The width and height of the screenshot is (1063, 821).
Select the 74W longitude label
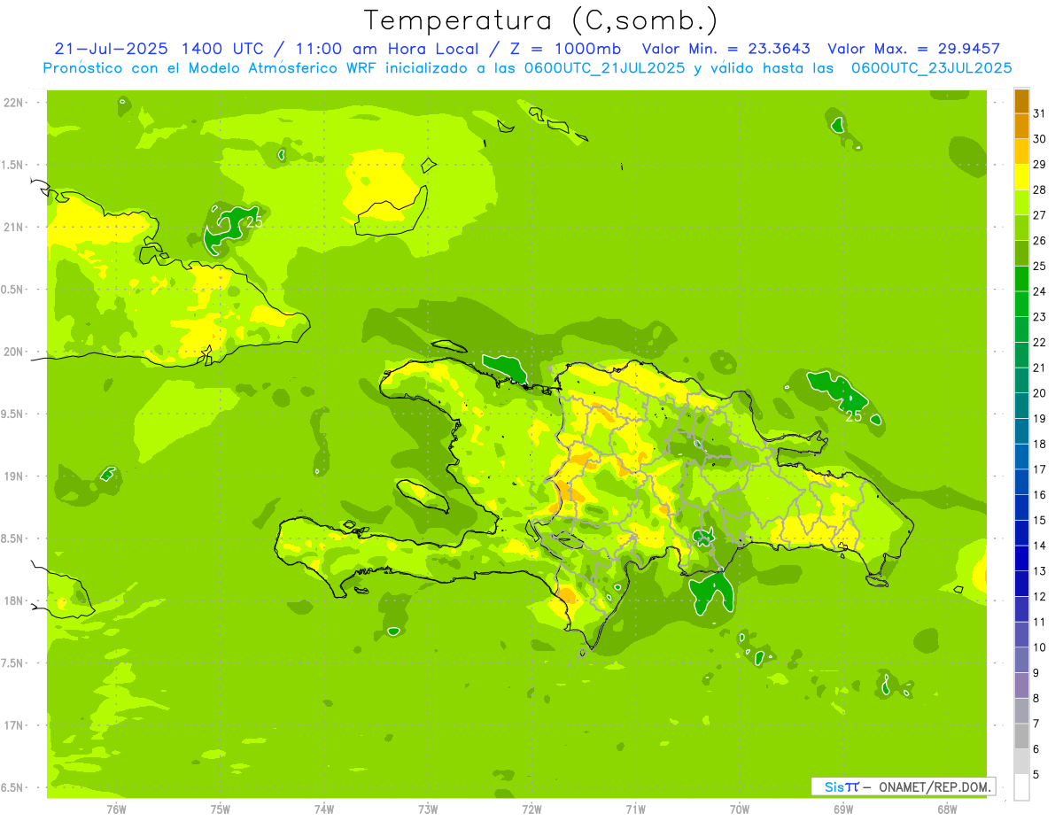[324, 809]
